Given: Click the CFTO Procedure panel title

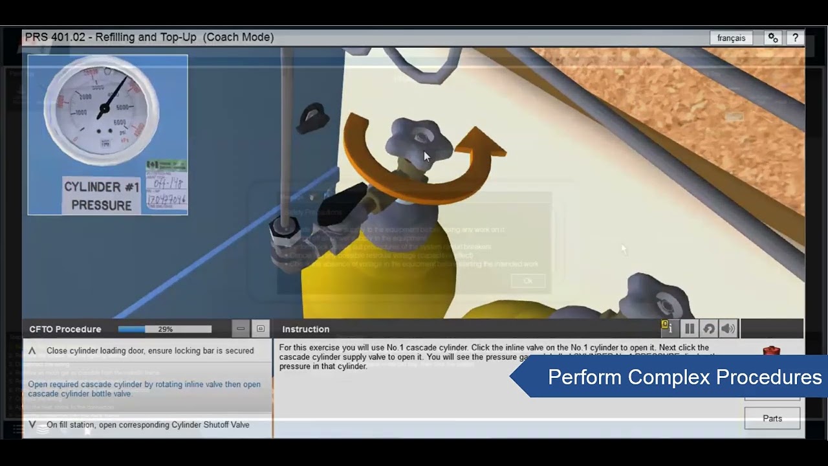Looking at the screenshot, I should (x=65, y=329).
